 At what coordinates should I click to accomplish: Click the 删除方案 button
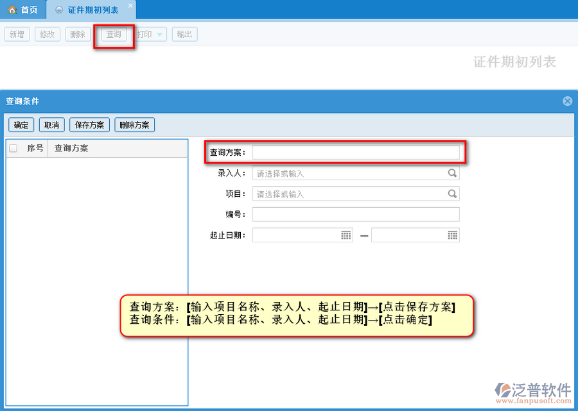click(135, 125)
